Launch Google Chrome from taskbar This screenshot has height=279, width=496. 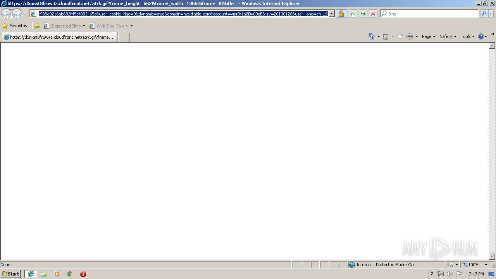click(70, 274)
